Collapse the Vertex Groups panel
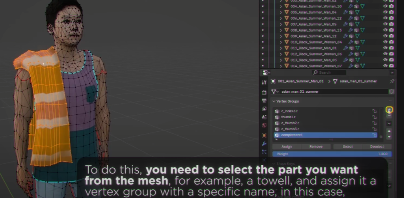 [274, 101]
